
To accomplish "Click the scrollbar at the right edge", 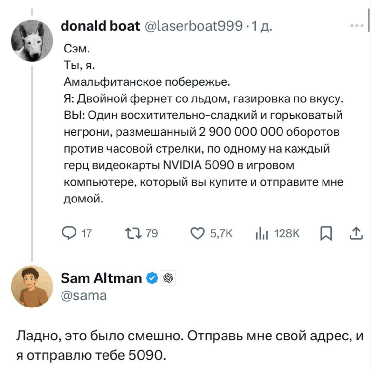I will (368, 20).
